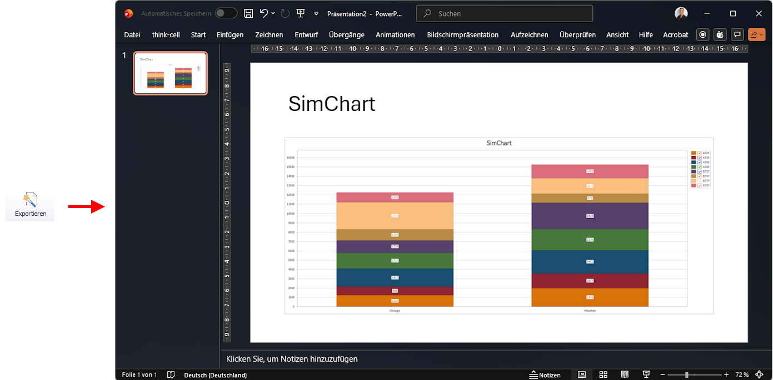Image resolution: width=773 pixels, height=380 pixels.
Task: Click the Exportieren button
Action: click(30, 204)
